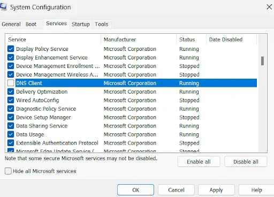Uncheck Extensible Authentication Protocol checkbox
Image resolution: width=274 pixels, height=197 pixels.
(x=11, y=143)
